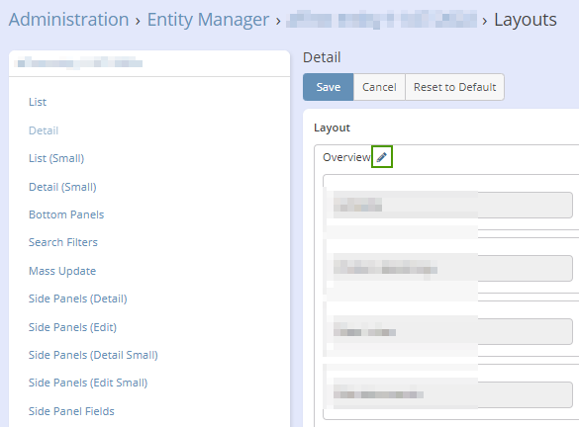Open Side Panels (Detail Small) layout

point(93,355)
